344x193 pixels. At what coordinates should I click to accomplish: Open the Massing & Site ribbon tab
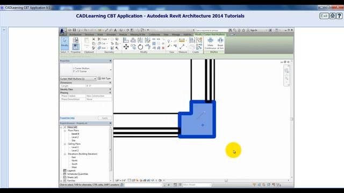tap(138, 34)
